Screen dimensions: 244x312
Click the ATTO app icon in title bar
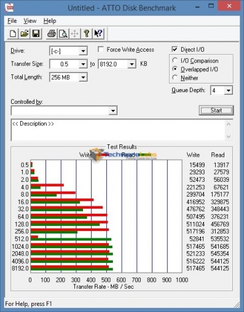click(x=9, y=8)
